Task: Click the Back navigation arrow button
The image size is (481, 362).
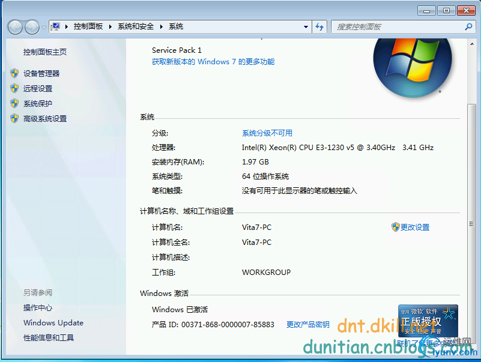Action: tap(15, 27)
